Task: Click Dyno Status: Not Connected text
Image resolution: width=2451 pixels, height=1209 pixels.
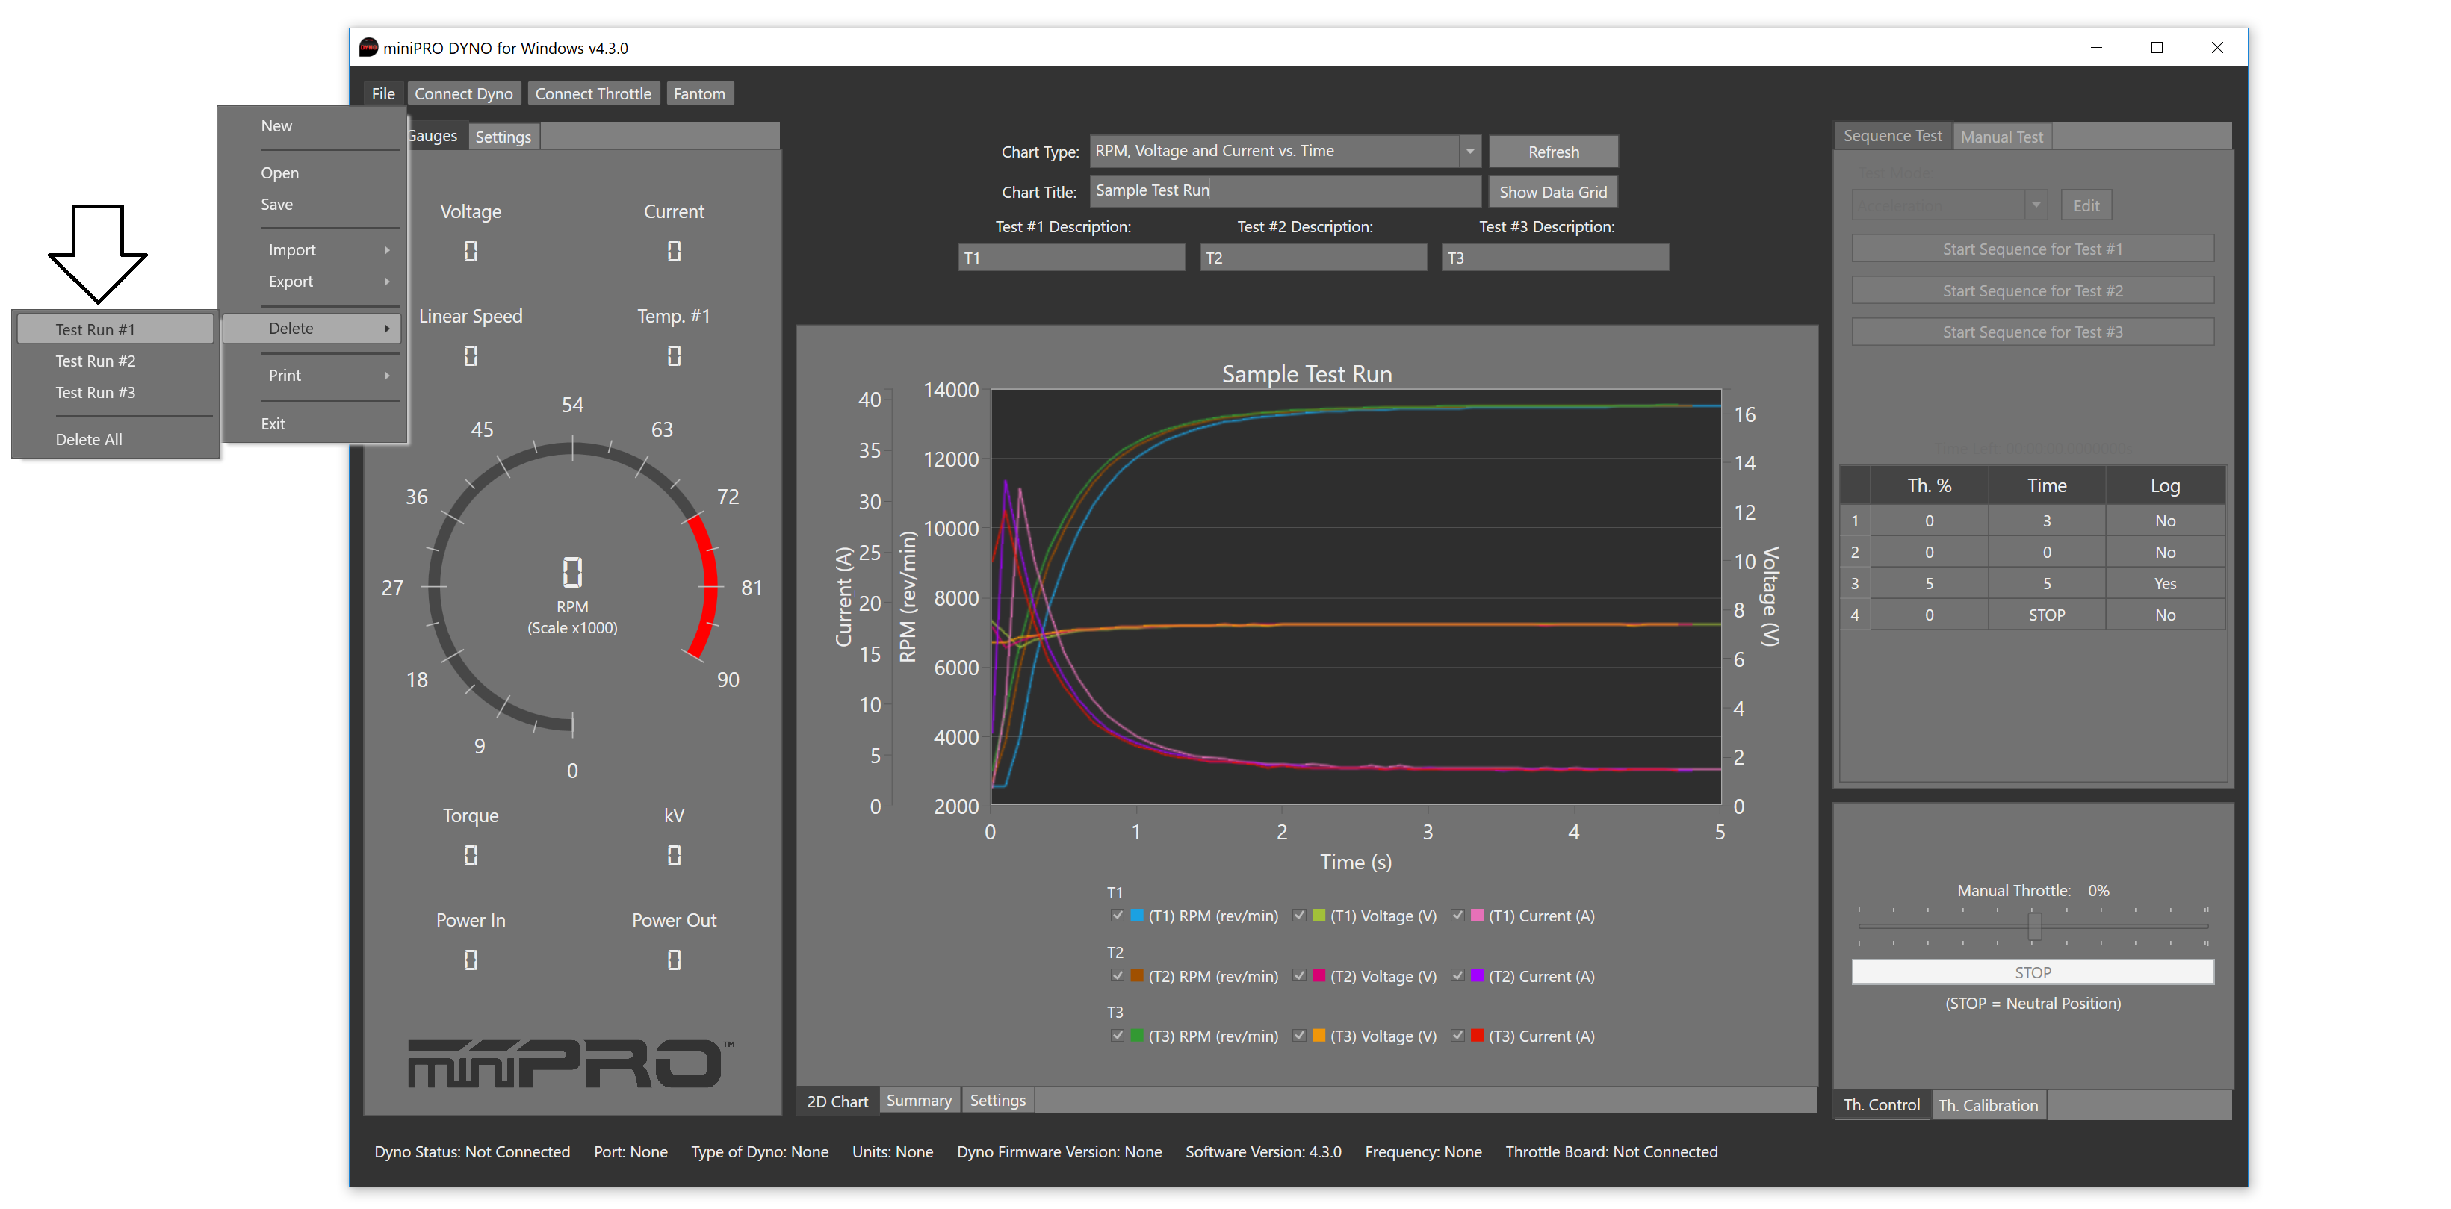Action: 472,1152
